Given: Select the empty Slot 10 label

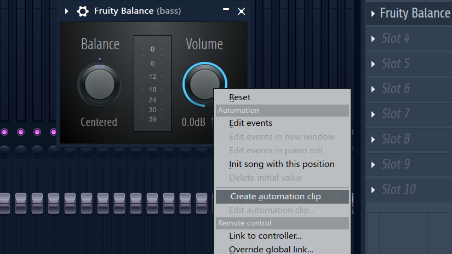Looking at the screenshot, I should pyautogui.click(x=399, y=189).
